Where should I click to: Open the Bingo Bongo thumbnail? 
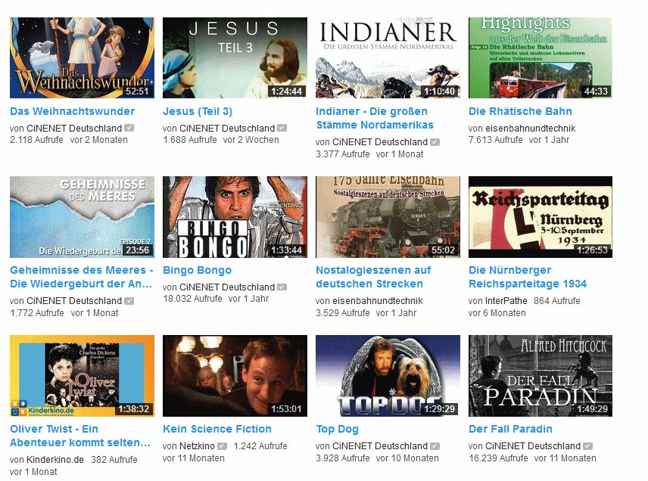(235, 217)
